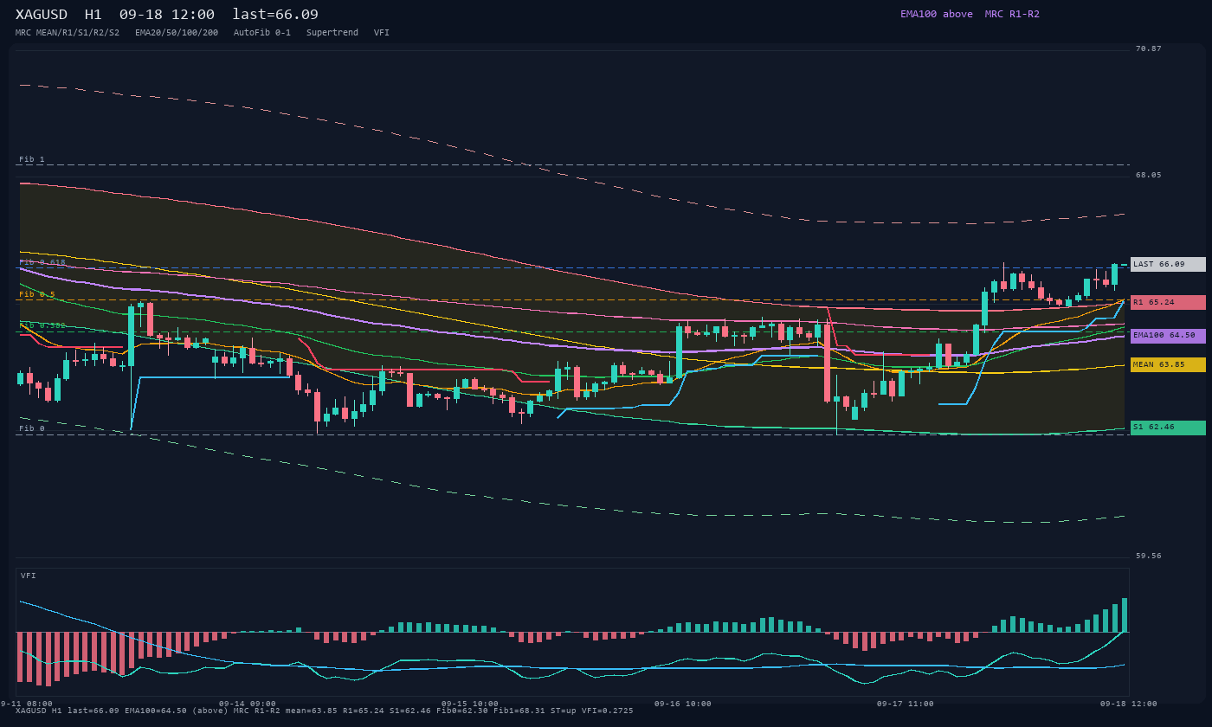Click the 68.05 price axis label
The height and width of the screenshot is (727, 1212).
click(1149, 175)
